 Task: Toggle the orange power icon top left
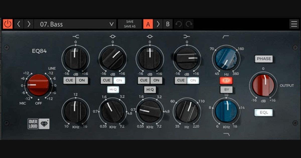click(x=8, y=24)
